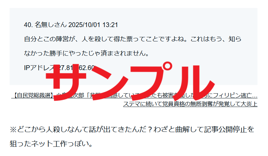Click the 狙ったネット工作っぽい。 line
268x156 pixels.
point(51,144)
